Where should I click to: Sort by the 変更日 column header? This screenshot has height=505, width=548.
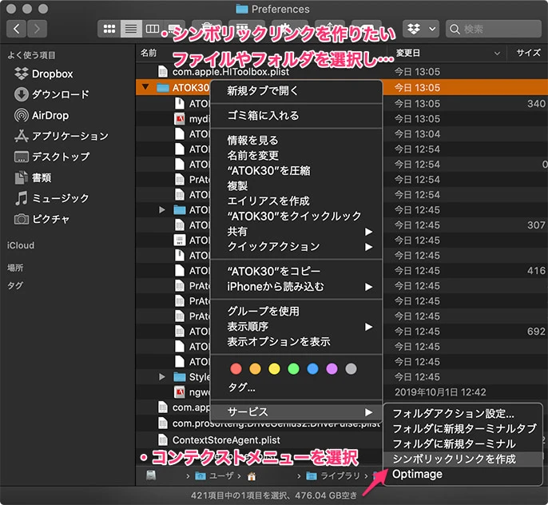(x=407, y=53)
